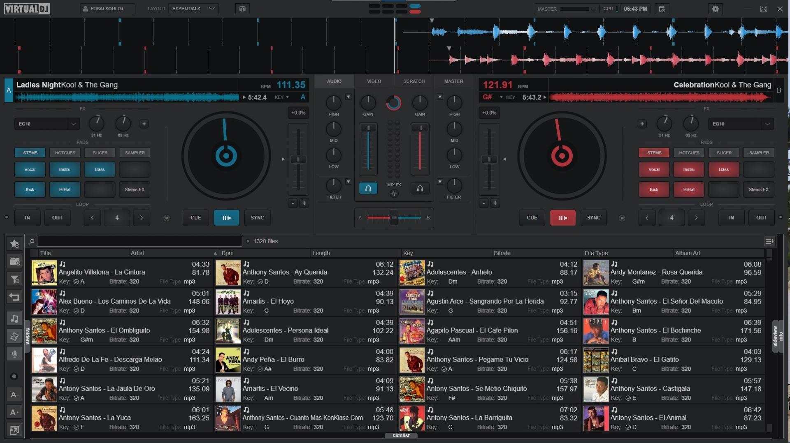790x443 pixels.
Task: Expand right HIGH EQ dropdown arrow
Action: (x=440, y=97)
